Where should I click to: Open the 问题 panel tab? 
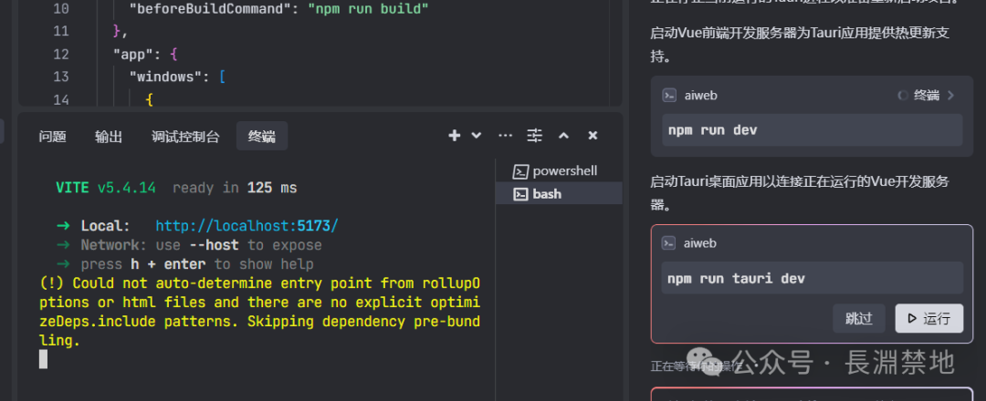[x=52, y=136]
